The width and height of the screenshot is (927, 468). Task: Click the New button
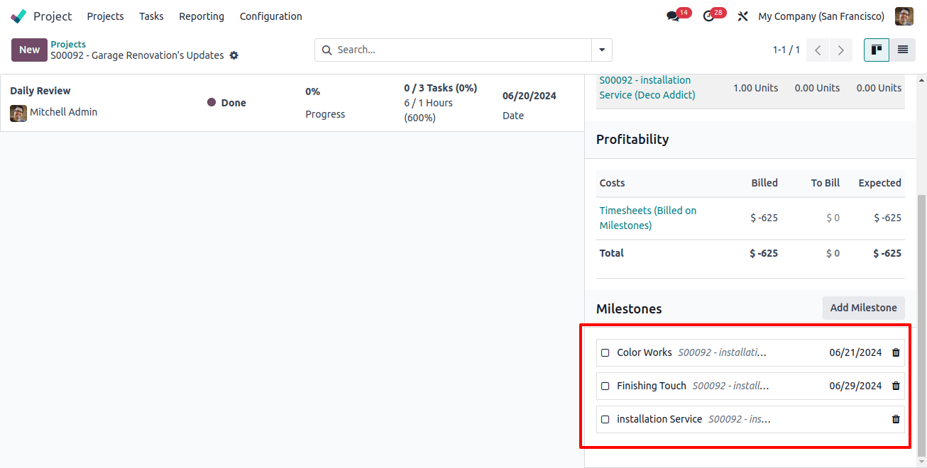pyautogui.click(x=29, y=50)
